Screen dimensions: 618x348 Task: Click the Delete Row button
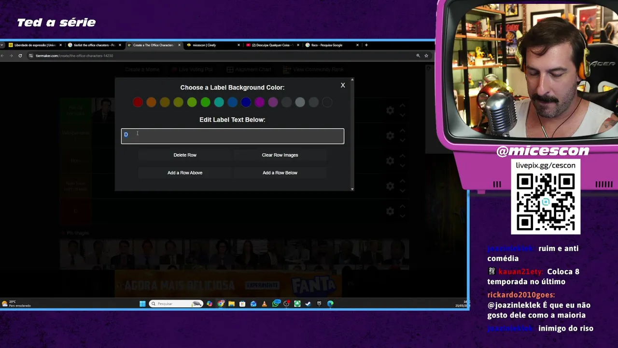pyautogui.click(x=185, y=155)
